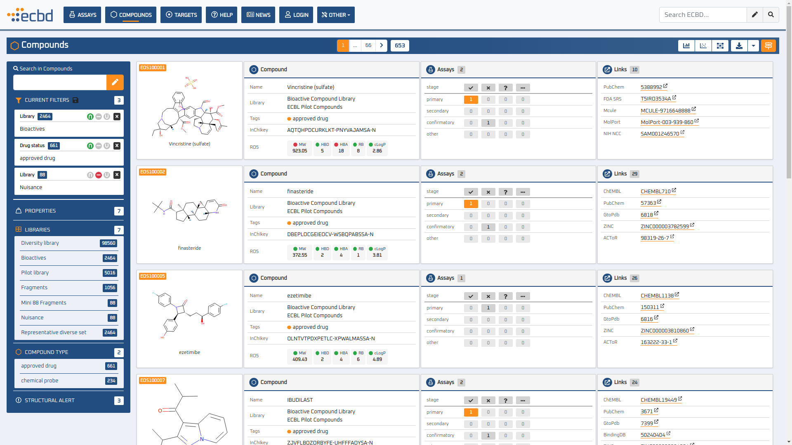Save current filters with floppy disk icon
Image resolution: width=792 pixels, height=445 pixels.
[75, 100]
